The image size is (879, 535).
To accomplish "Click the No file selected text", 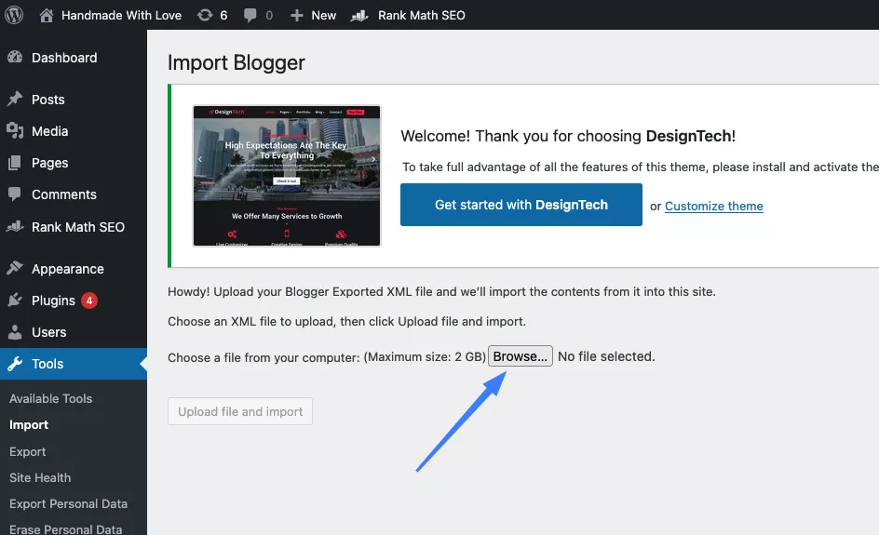I will coord(606,356).
